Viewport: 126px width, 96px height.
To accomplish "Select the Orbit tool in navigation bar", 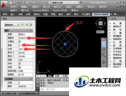I will [104, 62].
